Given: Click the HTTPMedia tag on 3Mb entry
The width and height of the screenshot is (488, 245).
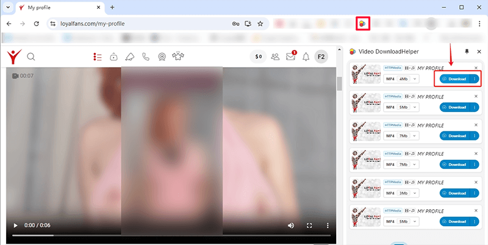Looking at the screenshot, I should click(393, 182).
